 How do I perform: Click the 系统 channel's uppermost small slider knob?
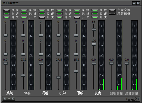click(x=5, y=35)
